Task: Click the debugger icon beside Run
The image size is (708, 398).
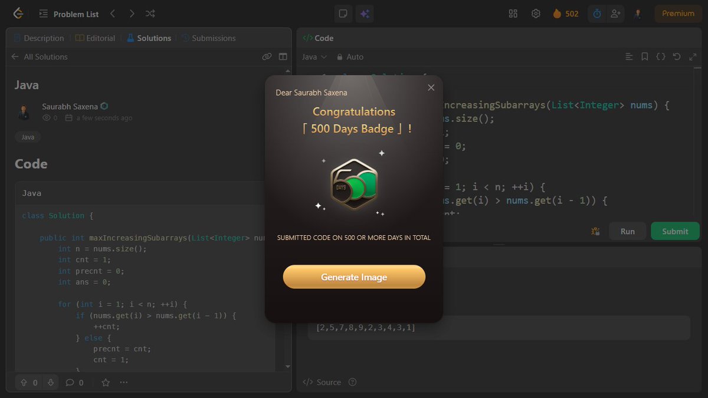Action: click(595, 231)
